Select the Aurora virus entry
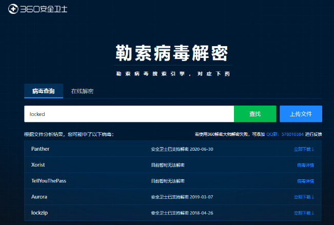This screenshot has width=334, height=225. pyautogui.click(x=40, y=196)
